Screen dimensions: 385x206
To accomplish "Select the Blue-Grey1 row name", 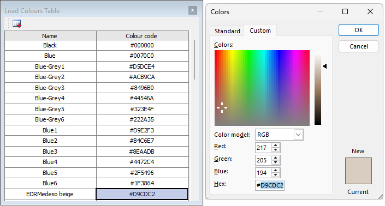I will click(x=50, y=66).
